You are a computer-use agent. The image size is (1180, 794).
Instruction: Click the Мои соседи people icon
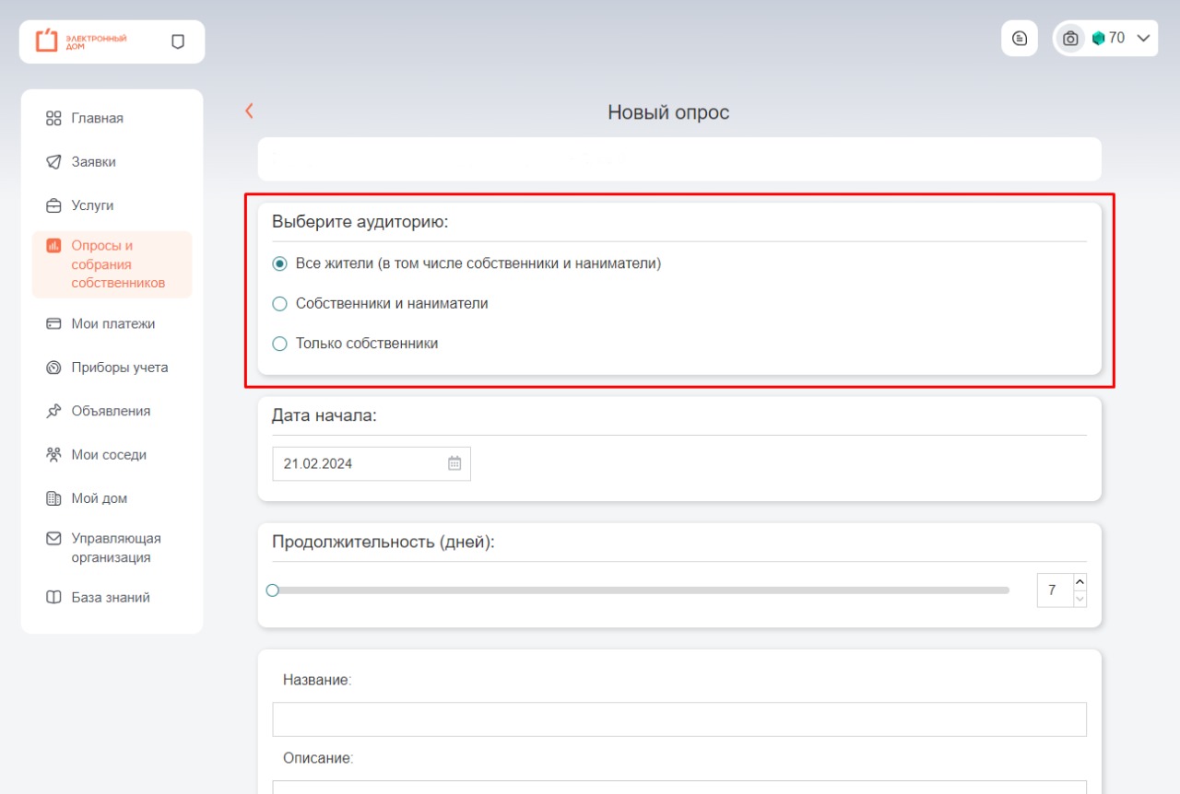53,455
